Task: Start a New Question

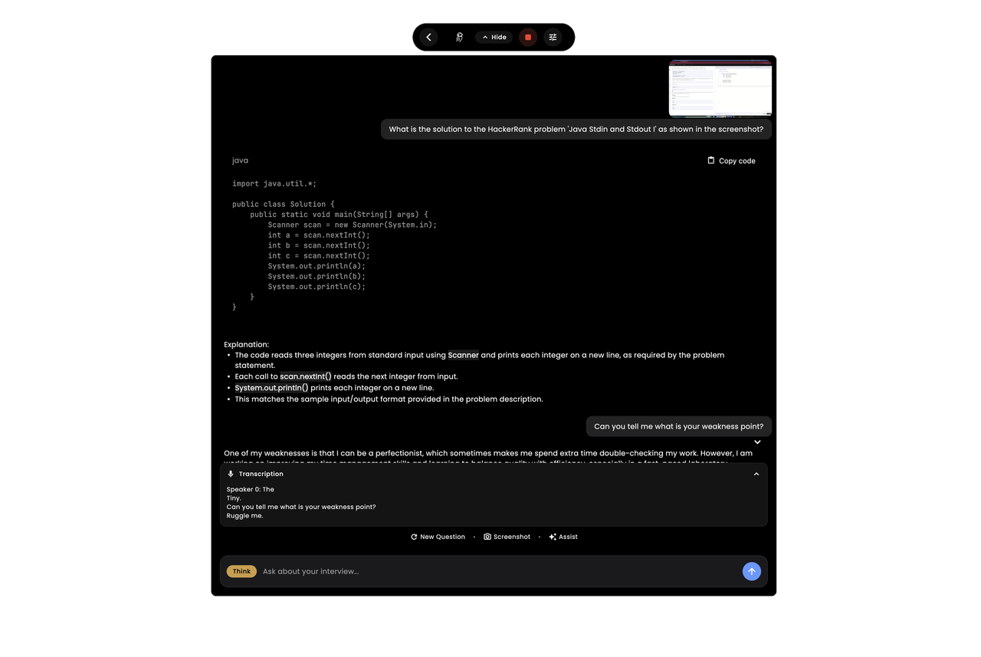Action: click(438, 537)
